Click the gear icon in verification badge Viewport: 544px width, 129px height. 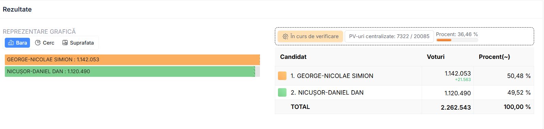[285, 36]
